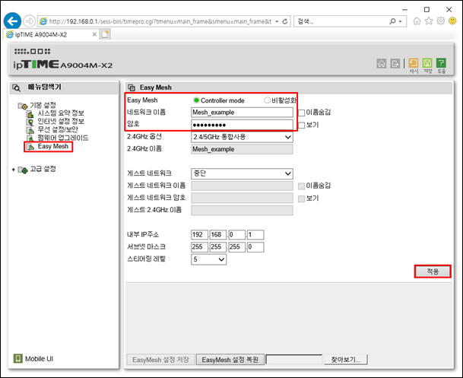
Task: Click the browser forward arrow button
Action: pos(29,21)
